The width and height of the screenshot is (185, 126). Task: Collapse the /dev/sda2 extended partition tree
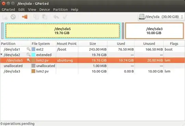click(1, 54)
